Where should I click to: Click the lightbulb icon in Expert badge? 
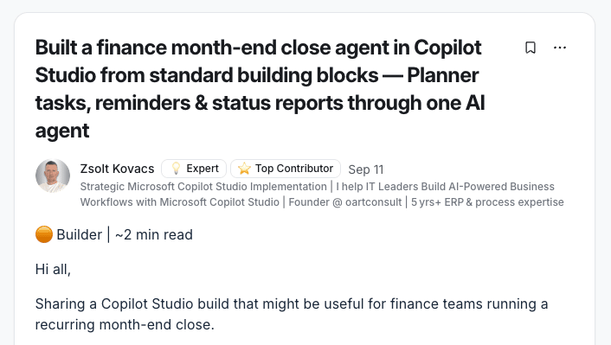click(177, 169)
